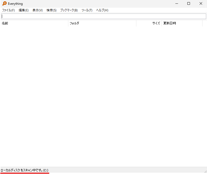Open the 表示(V) menu
This screenshot has height=174, width=207.
pos(37,10)
